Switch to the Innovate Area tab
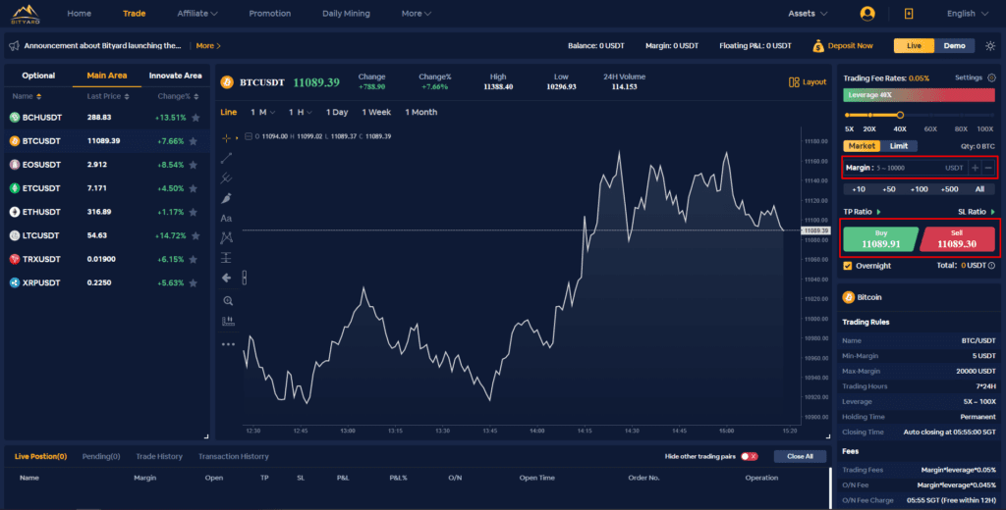The height and width of the screenshot is (510, 1006). pyautogui.click(x=175, y=76)
